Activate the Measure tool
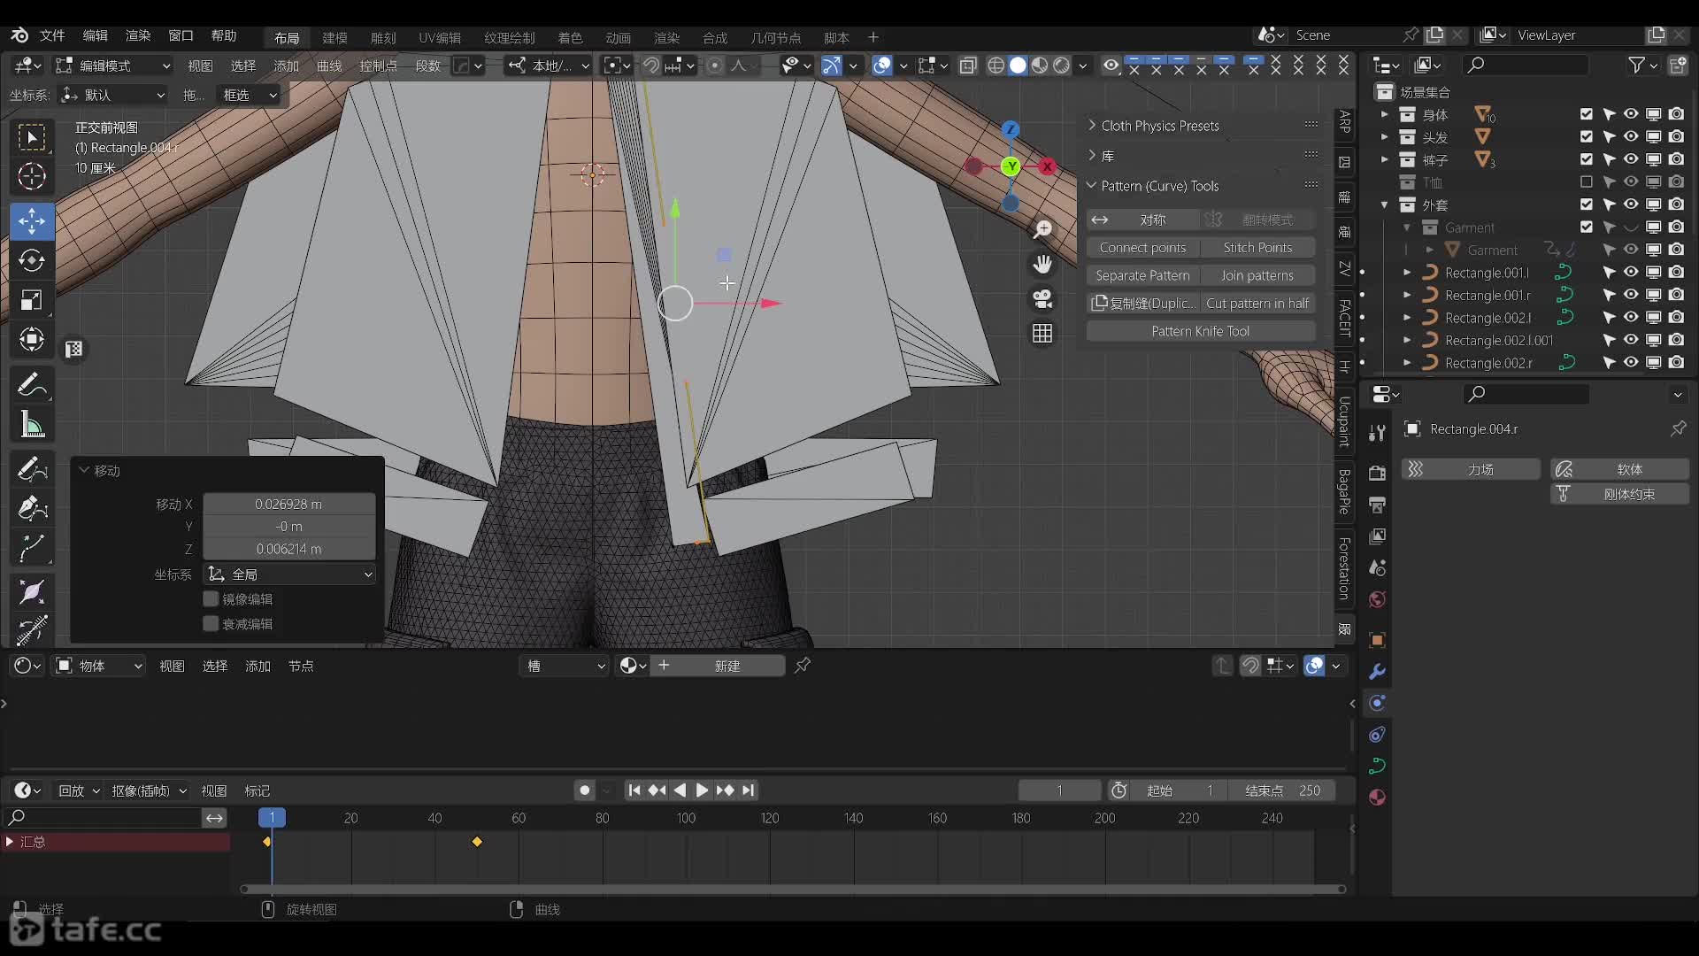The height and width of the screenshot is (956, 1699). coord(32,426)
